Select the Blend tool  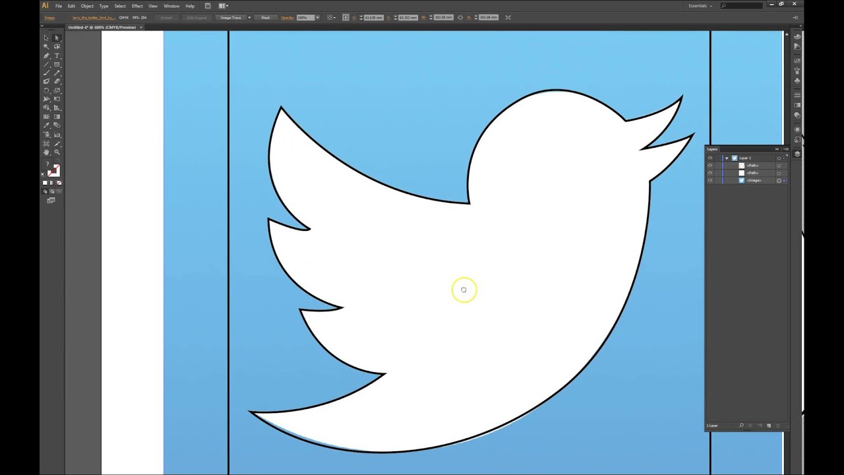57,125
